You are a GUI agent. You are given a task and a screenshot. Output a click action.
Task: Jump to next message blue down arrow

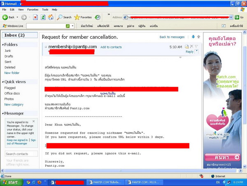[x=193, y=37]
